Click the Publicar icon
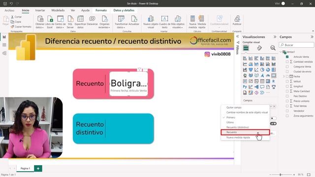Image resolution: width=315 pixels, height=177 pixels. click(237, 19)
